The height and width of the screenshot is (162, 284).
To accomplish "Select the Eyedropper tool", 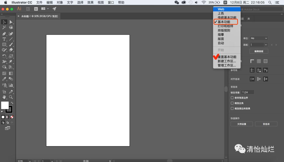I will [x=4, y=79].
